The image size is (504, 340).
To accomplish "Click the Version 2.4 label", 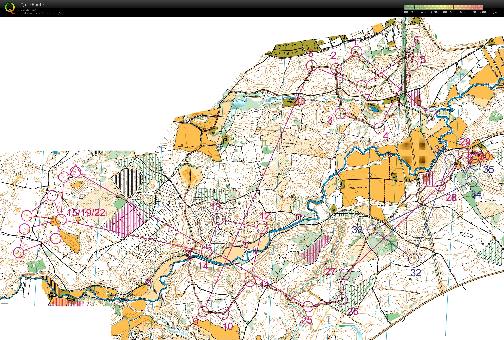I will point(29,10).
